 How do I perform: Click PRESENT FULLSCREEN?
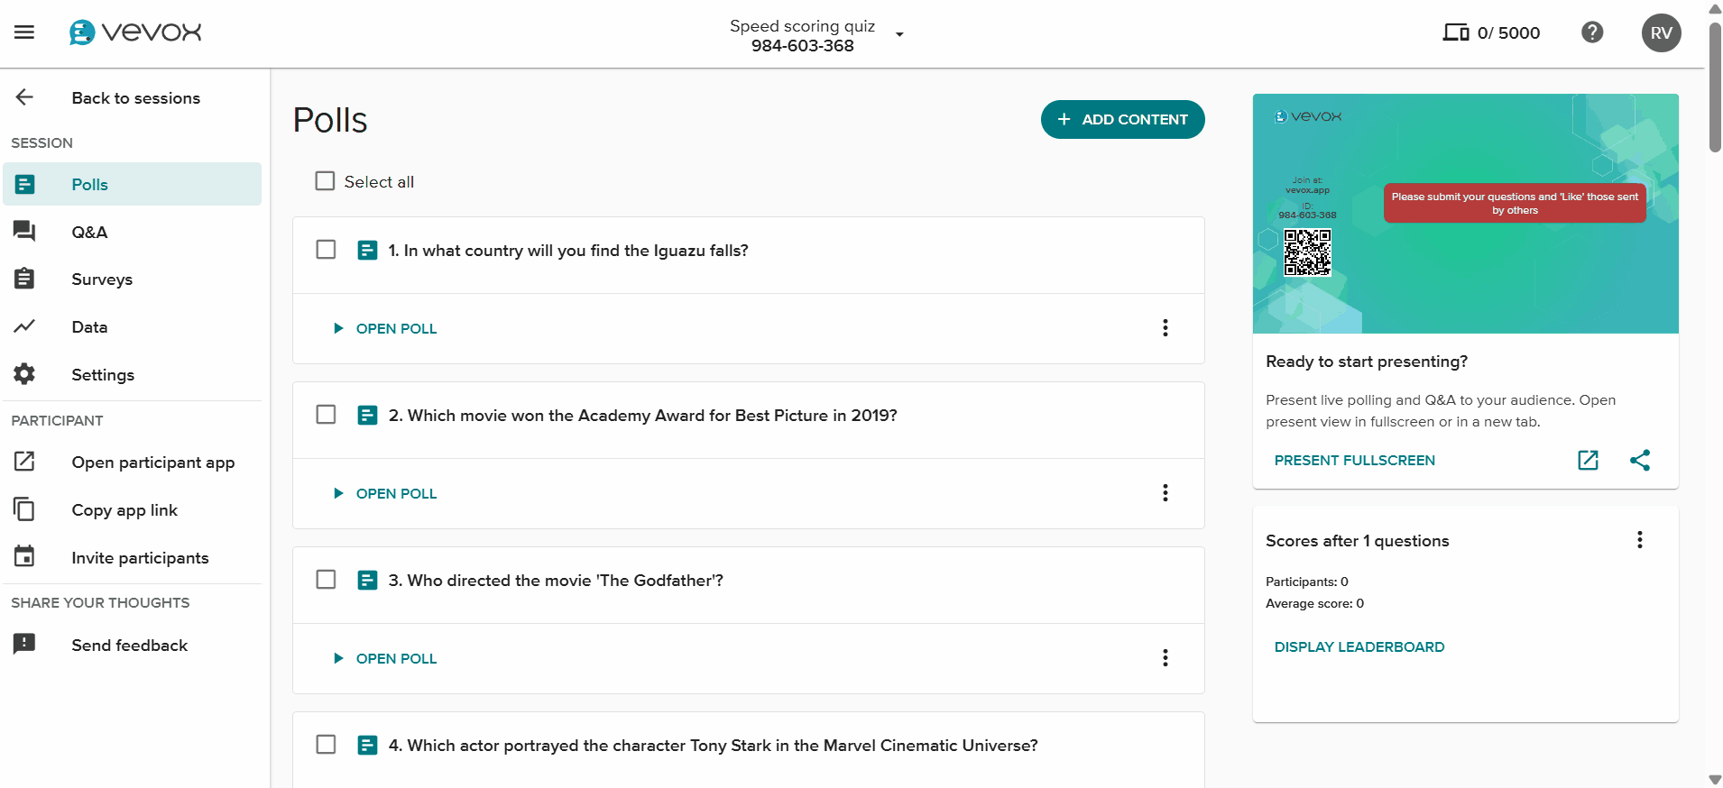click(x=1354, y=460)
